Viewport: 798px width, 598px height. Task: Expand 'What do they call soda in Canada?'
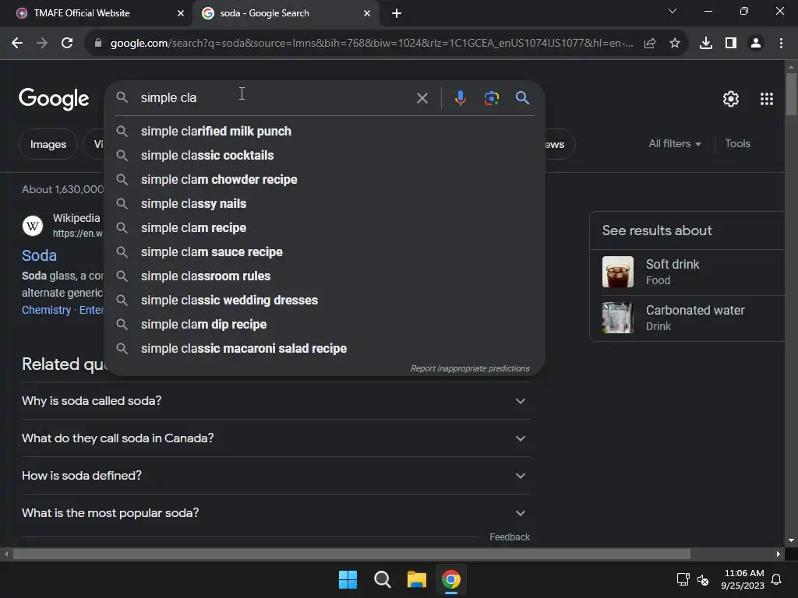point(275,438)
